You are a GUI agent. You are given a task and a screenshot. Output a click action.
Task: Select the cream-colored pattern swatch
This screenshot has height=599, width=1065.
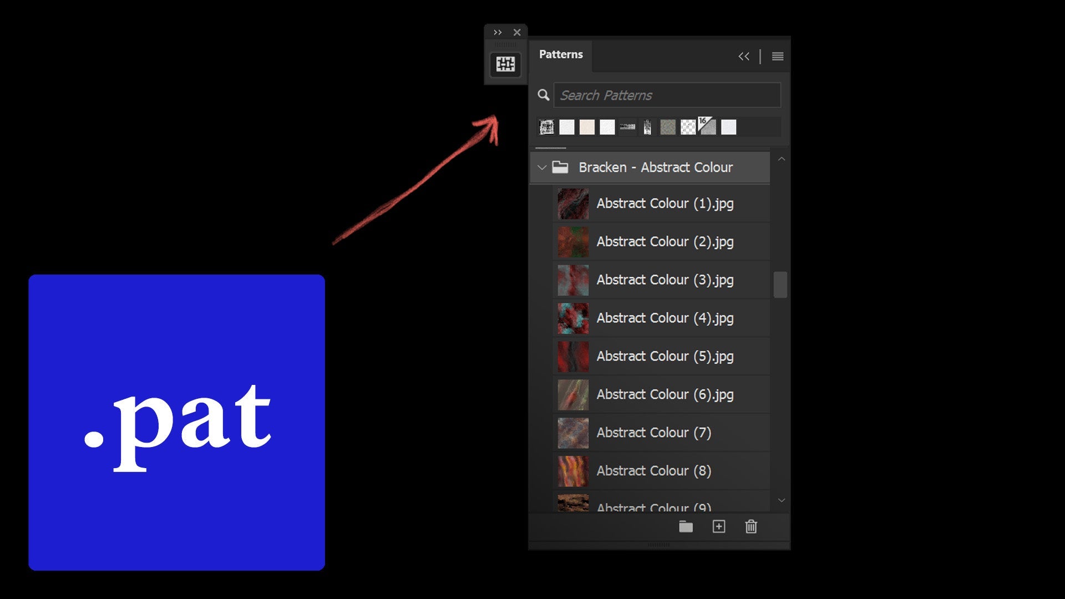pyautogui.click(x=586, y=127)
